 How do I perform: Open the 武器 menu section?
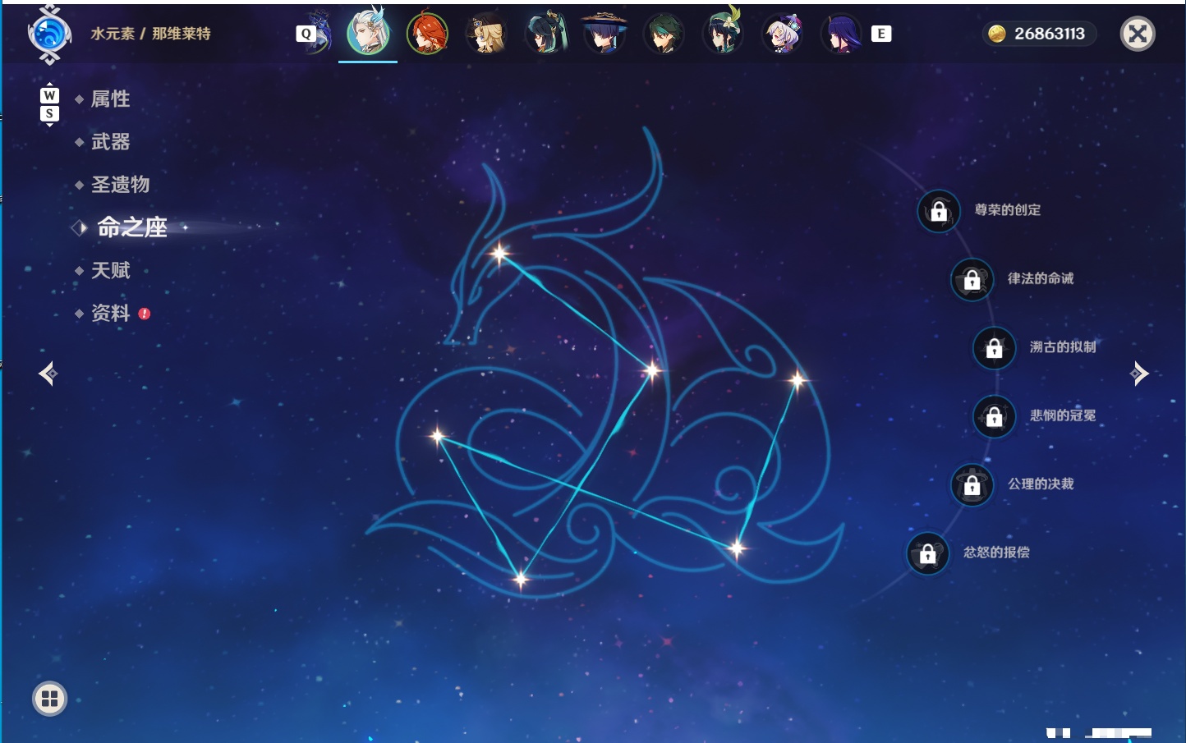pyautogui.click(x=110, y=142)
